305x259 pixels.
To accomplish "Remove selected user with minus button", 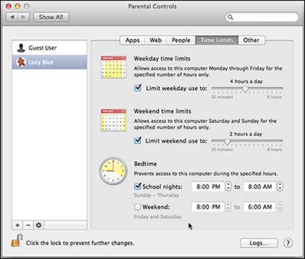I will pyautogui.click(x=28, y=225).
